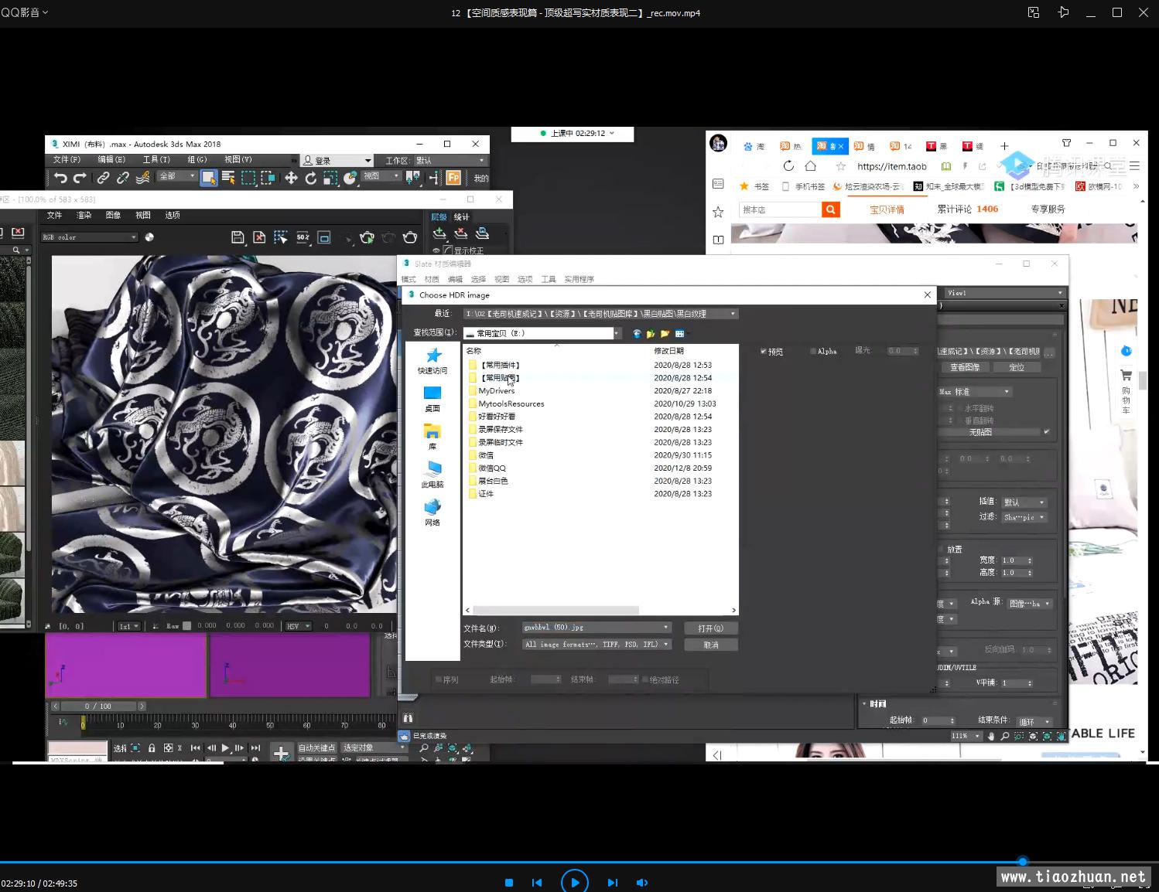Toggle the Alpha checkbox in HDR dialog
Image resolution: width=1159 pixels, height=892 pixels.
(x=812, y=351)
